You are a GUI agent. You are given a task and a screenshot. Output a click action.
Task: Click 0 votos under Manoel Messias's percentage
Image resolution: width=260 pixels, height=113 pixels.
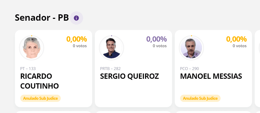[x=239, y=46]
